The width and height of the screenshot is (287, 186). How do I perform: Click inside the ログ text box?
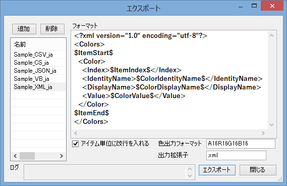click(105, 172)
